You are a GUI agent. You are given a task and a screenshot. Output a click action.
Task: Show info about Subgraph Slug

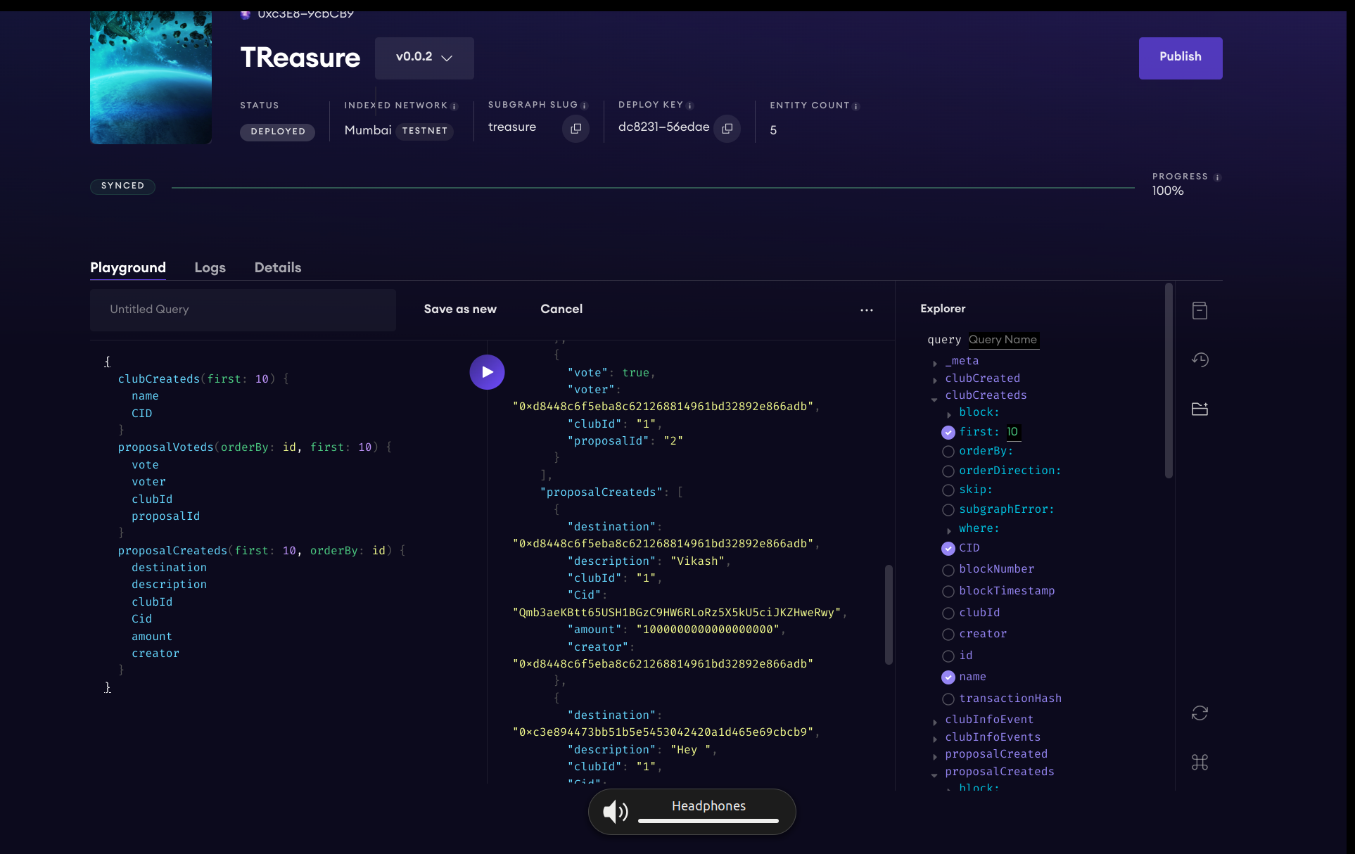point(585,106)
